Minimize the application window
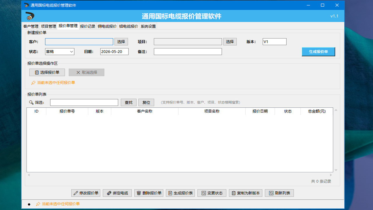The image size is (373, 210). point(308,5)
